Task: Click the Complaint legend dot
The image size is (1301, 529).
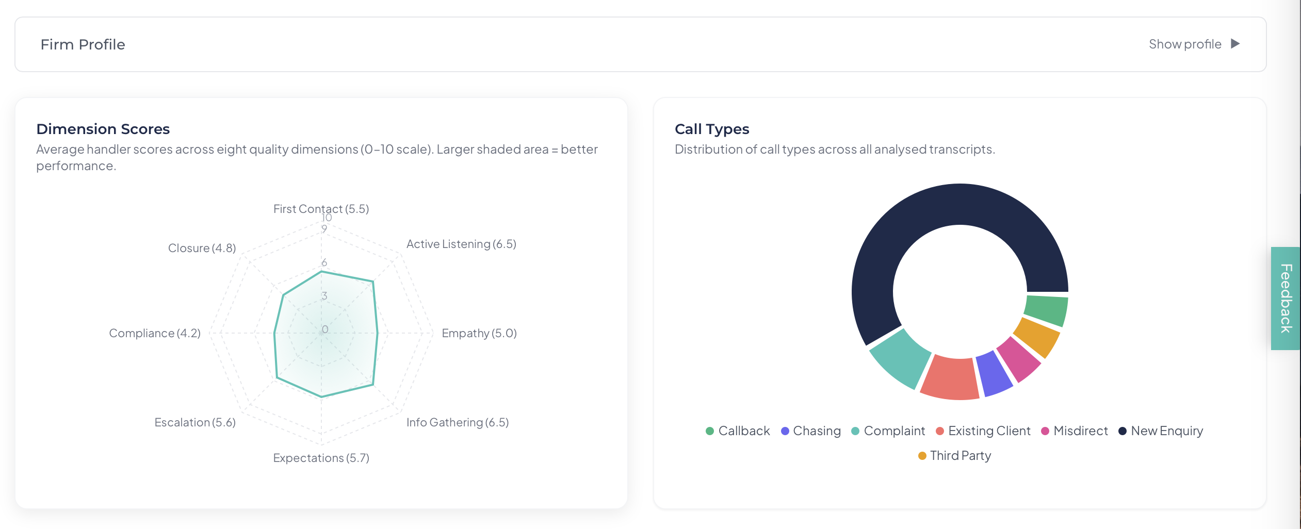Action: (x=855, y=431)
